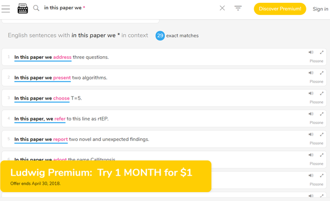Screen dimensions: 330x201
Task: Expand the 'refer to this line' sentence
Action: (322, 114)
